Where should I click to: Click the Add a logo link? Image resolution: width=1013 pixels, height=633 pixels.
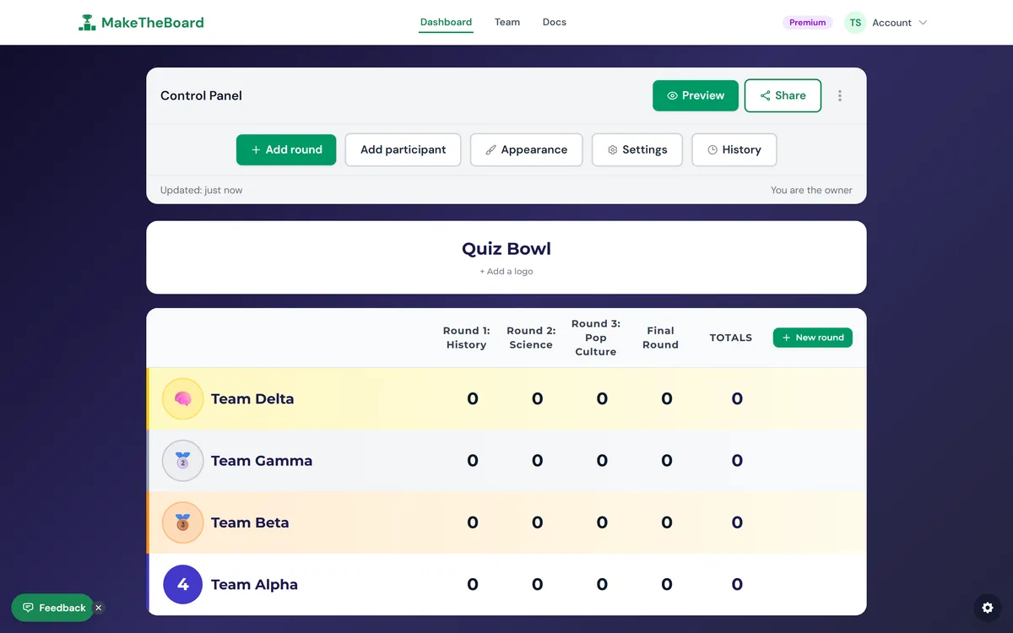(x=506, y=272)
